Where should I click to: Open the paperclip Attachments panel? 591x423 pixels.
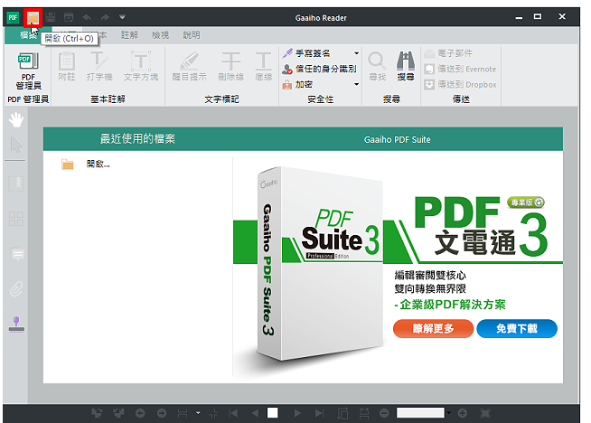(x=16, y=289)
